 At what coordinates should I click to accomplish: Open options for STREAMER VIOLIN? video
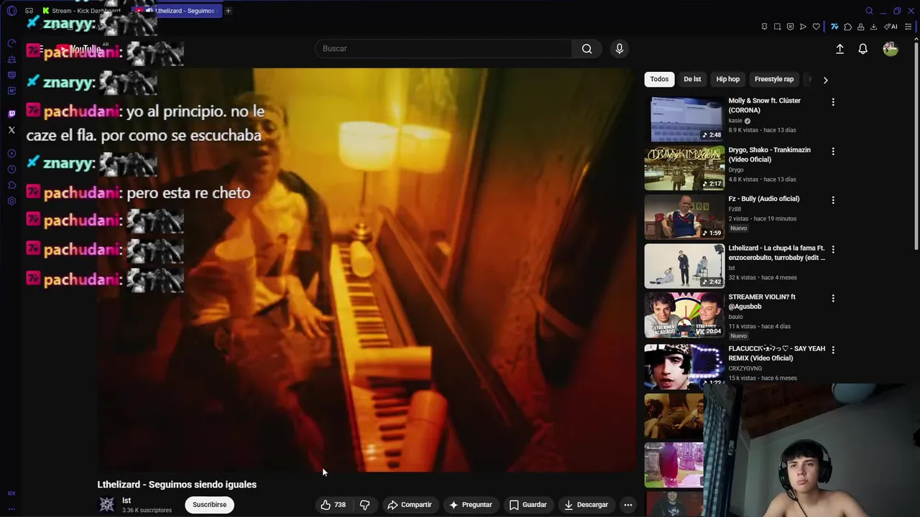click(833, 298)
